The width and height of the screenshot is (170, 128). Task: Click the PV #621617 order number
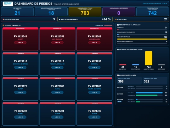click(x=57, y=61)
